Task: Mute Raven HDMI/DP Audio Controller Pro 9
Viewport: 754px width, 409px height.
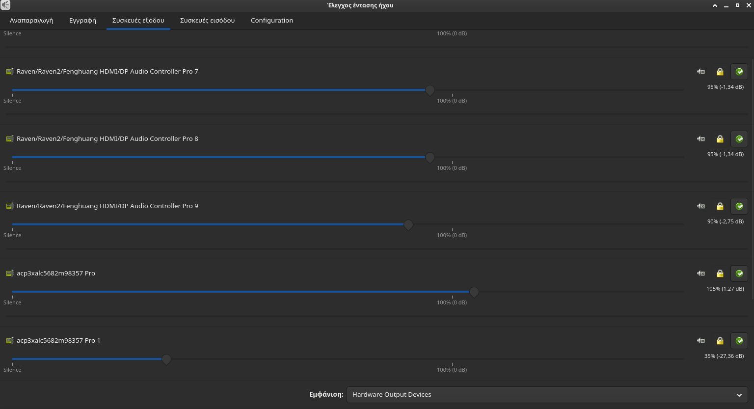Action: coord(701,206)
